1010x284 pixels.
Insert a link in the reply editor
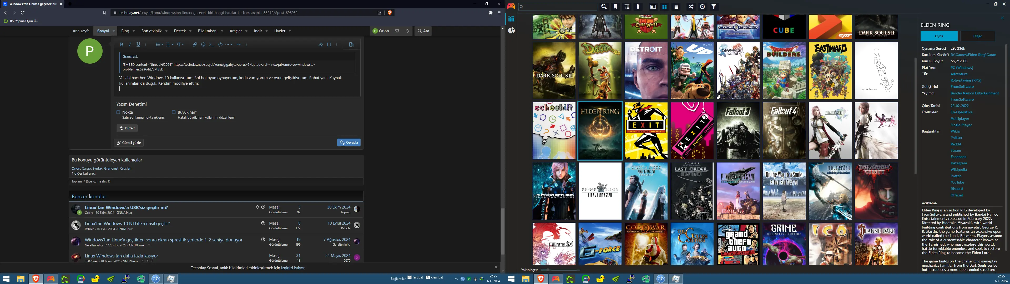(x=195, y=45)
